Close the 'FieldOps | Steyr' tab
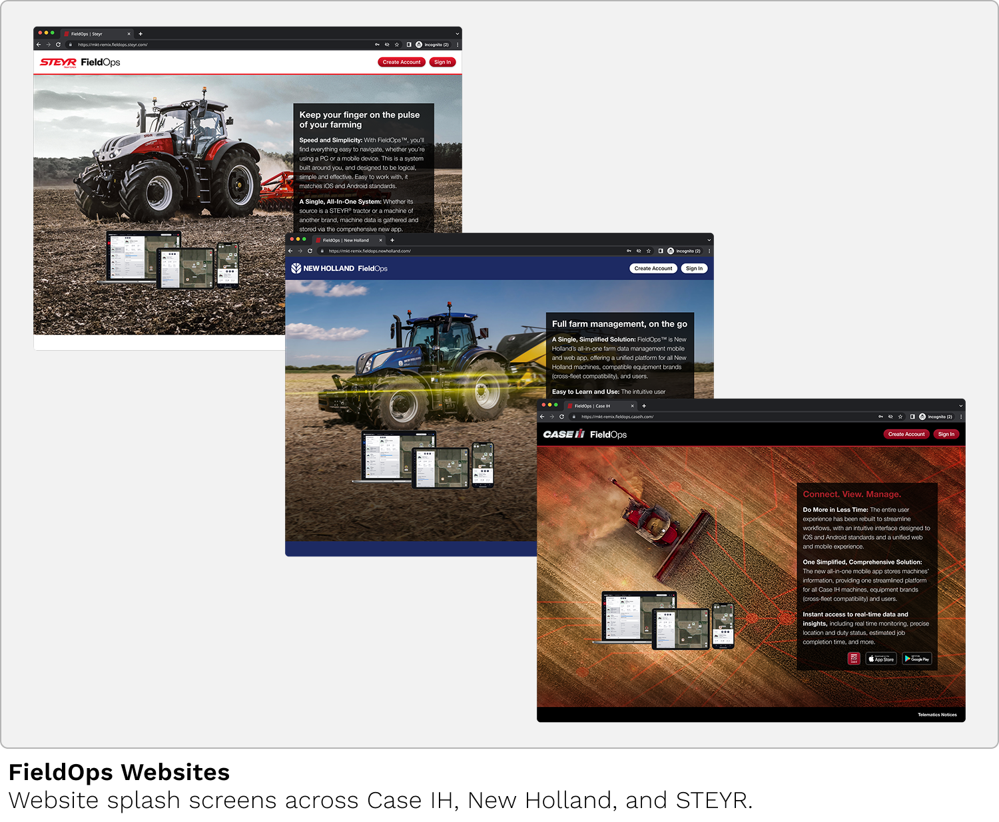This screenshot has height=822, width=999. tap(129, 34)
